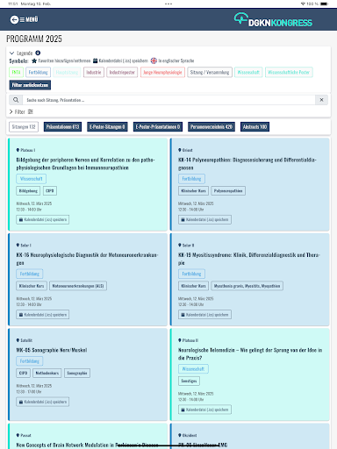Image resolution: width=337 pixels, height=449 pixels.
Task: Toggle the Wissenschaftliche Poster filter
Action: [x=289, y=72]
